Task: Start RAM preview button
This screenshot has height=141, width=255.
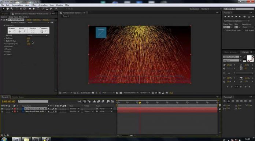Action: pos(252,16)
